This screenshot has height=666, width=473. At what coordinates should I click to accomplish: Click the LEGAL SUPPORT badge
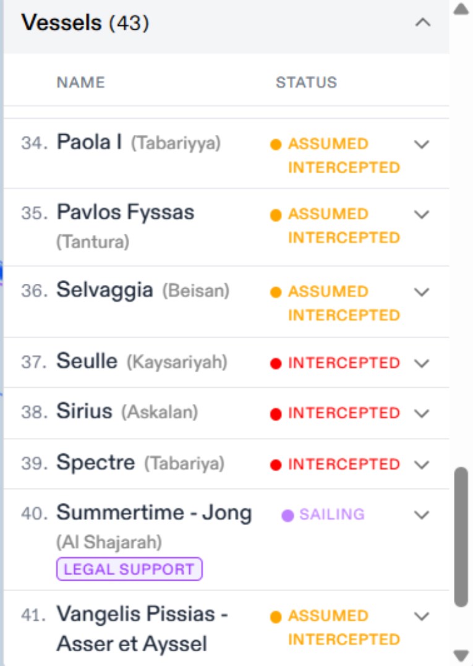point(129,570)
